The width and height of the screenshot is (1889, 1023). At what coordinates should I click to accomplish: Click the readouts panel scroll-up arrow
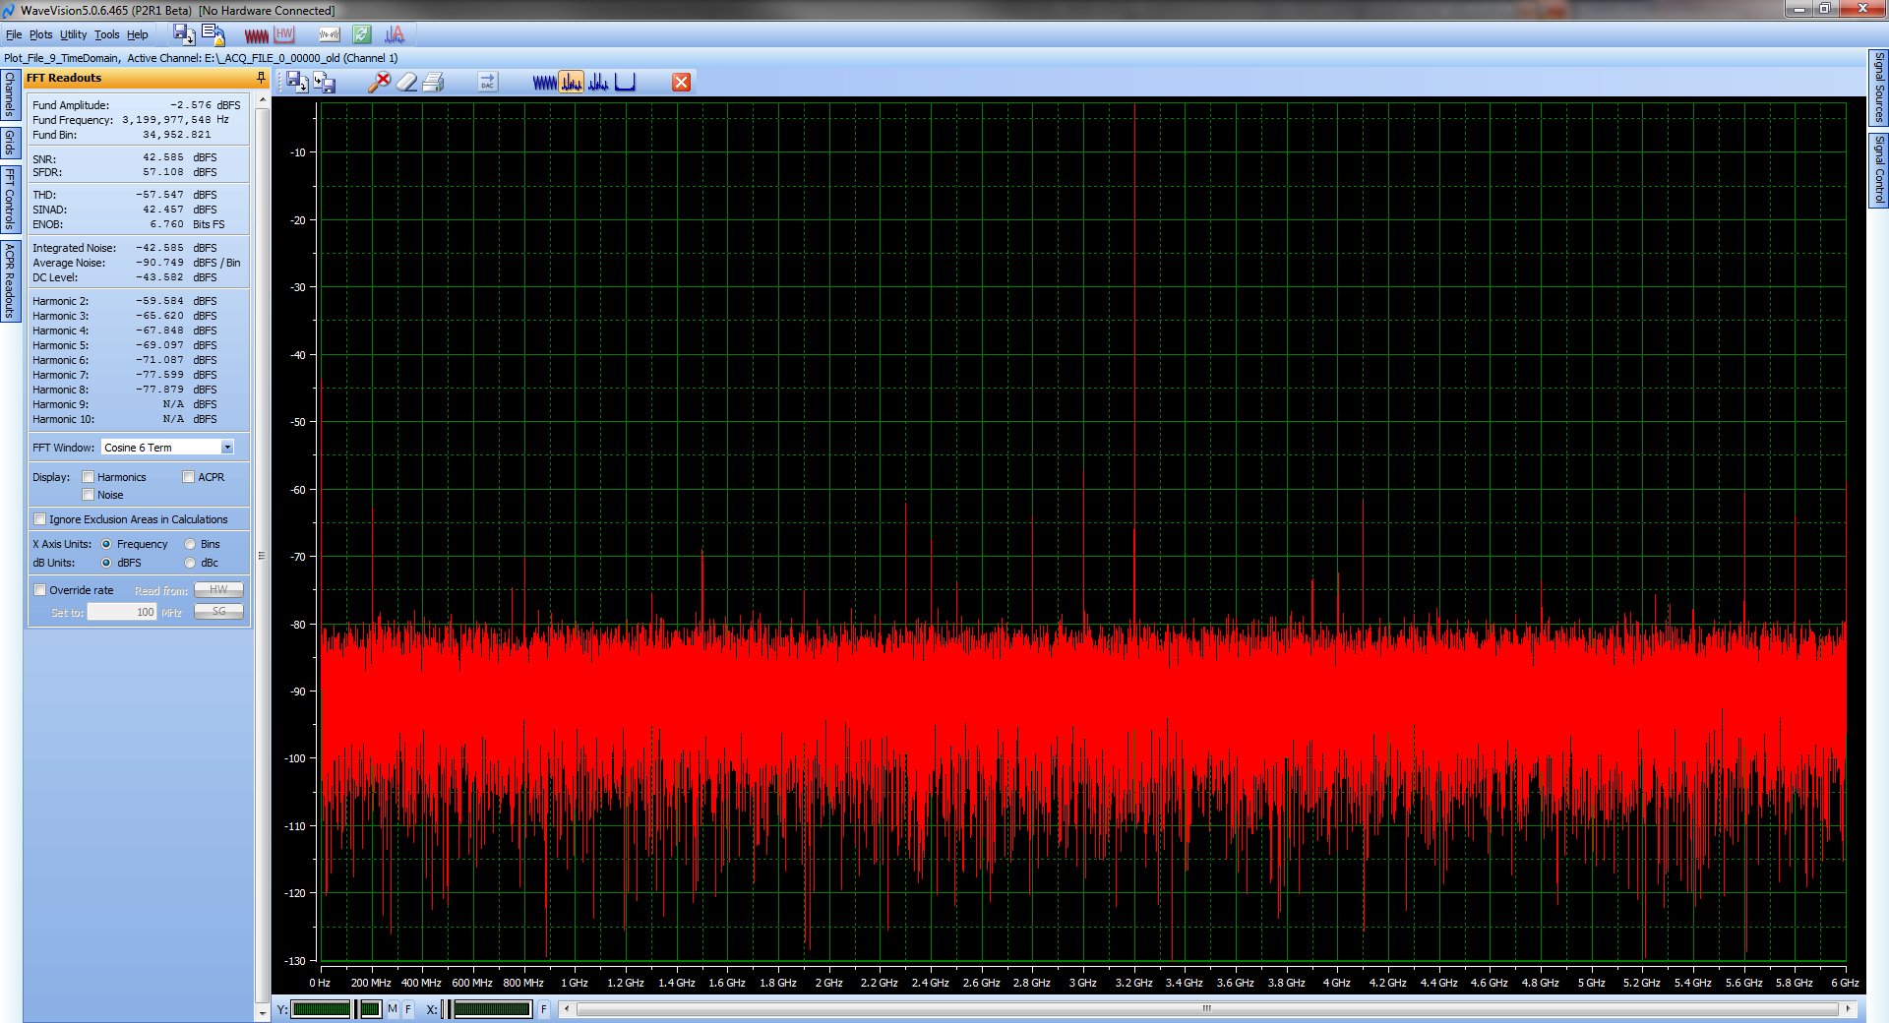click(262, 100)
